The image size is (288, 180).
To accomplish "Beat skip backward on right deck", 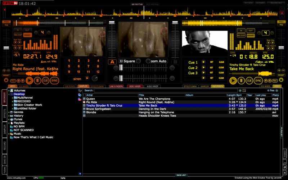I will [x=268, y=43].
